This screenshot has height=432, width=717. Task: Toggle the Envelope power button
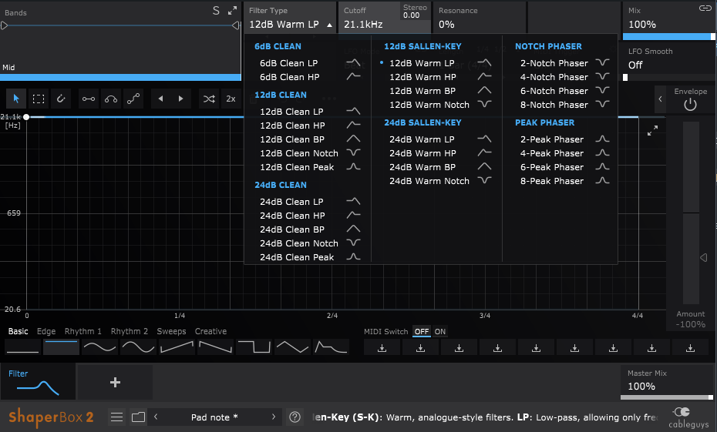click(x=691, y=105)
